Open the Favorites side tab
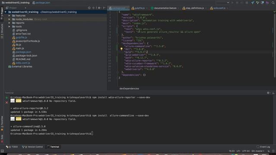Viewport: 276px width, 155px height. pyautogui.click(x=2, y=124)
